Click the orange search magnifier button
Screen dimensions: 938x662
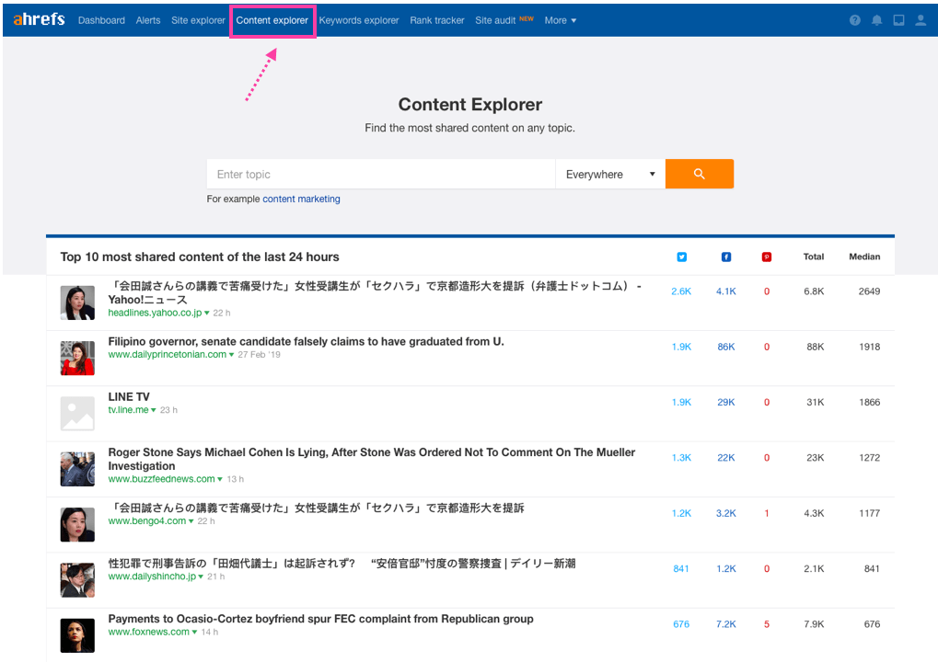700,174
